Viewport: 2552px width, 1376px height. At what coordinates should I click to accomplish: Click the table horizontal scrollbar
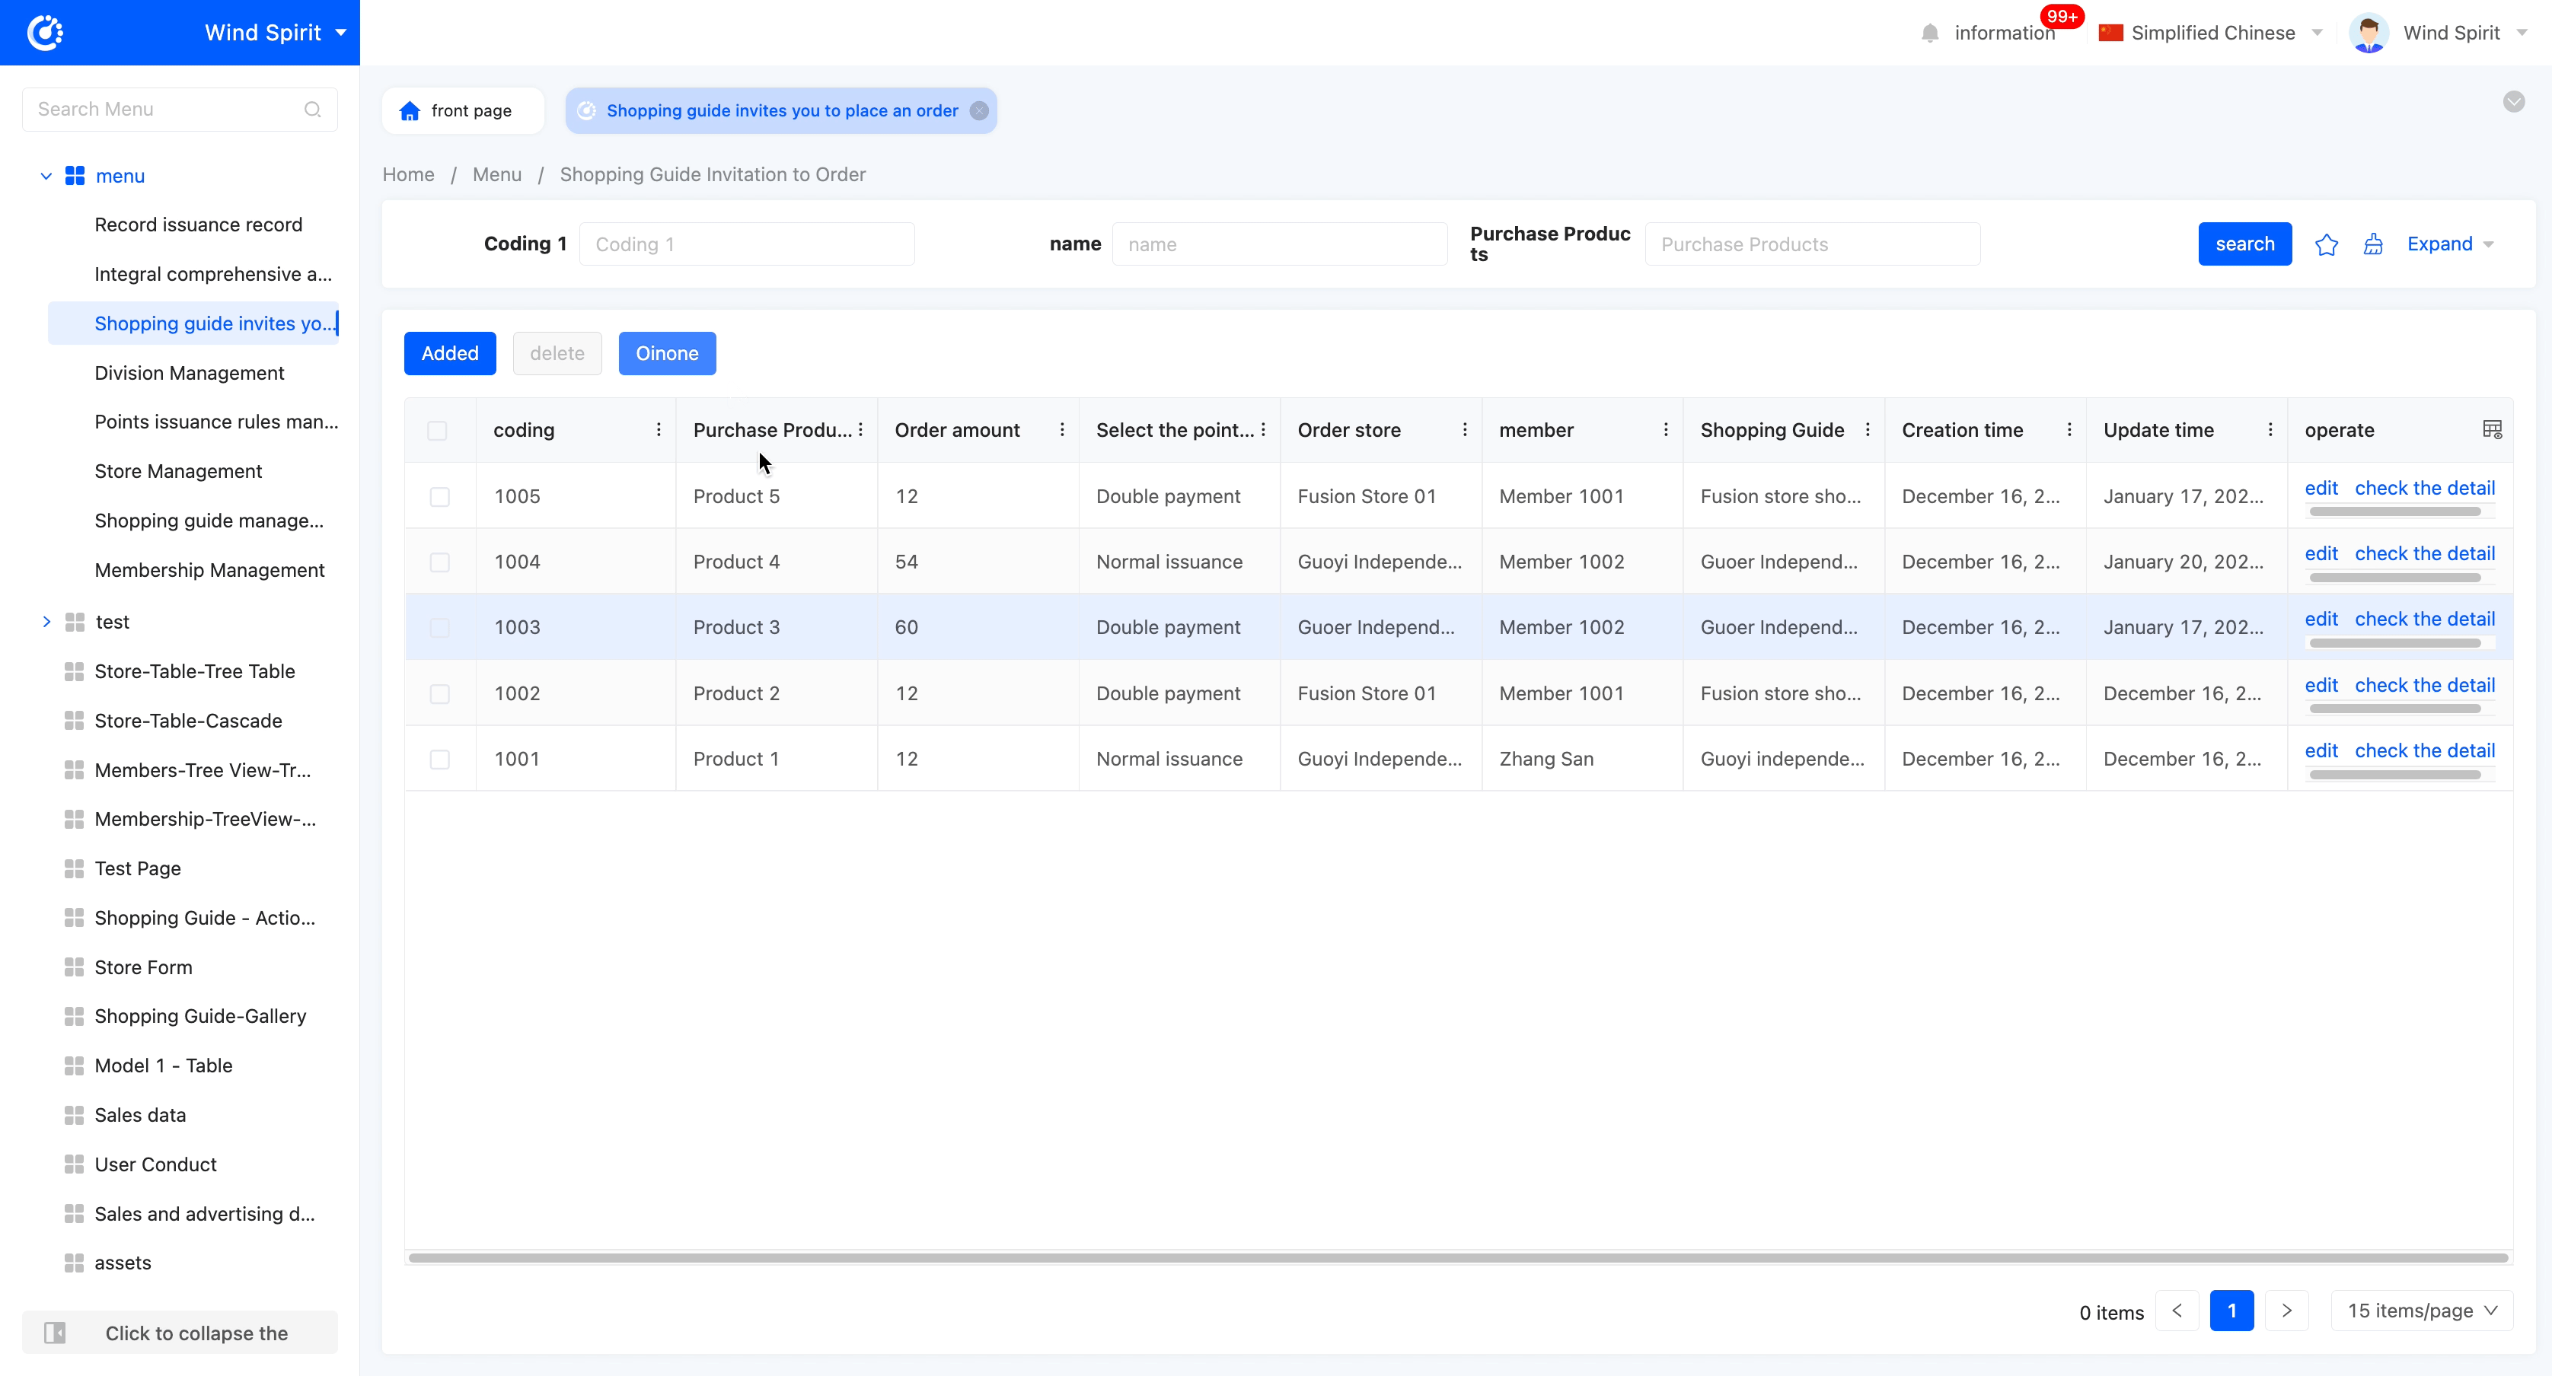click(1456, 1257)
